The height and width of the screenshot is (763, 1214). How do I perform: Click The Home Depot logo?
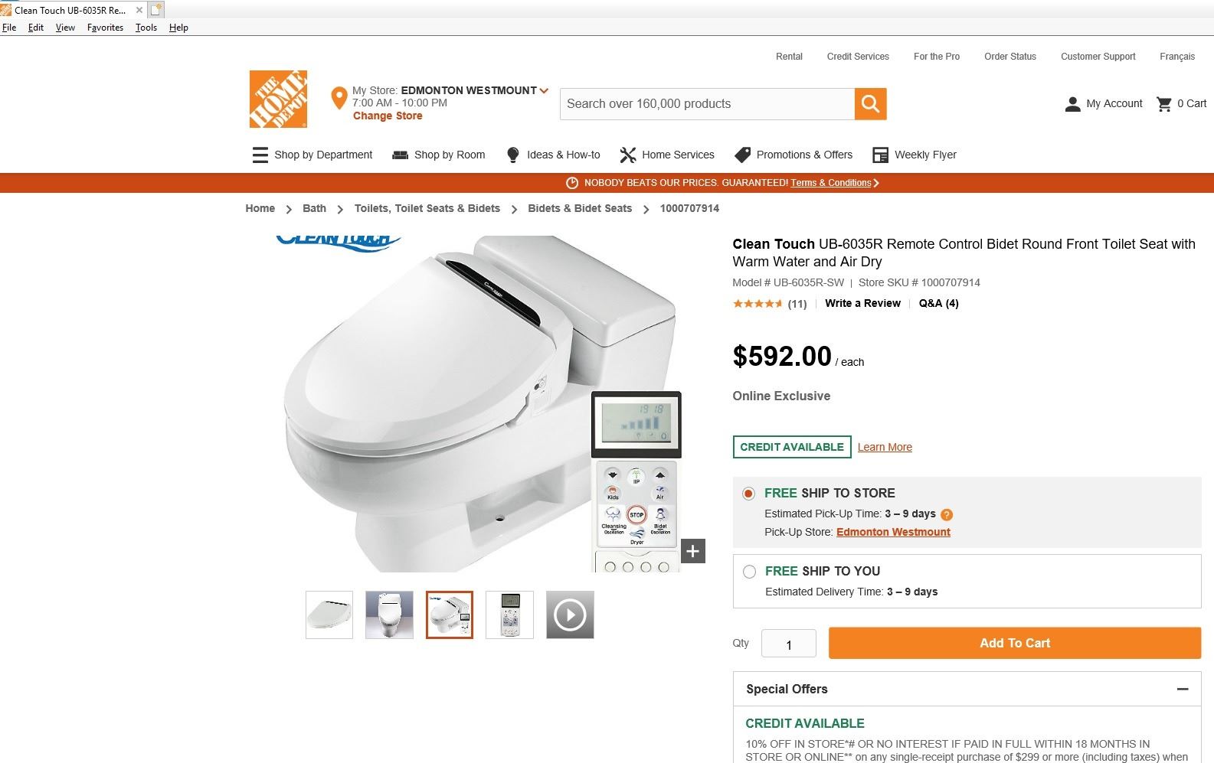coord(278,99)
